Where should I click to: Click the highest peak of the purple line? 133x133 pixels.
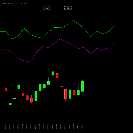(61, 39)
